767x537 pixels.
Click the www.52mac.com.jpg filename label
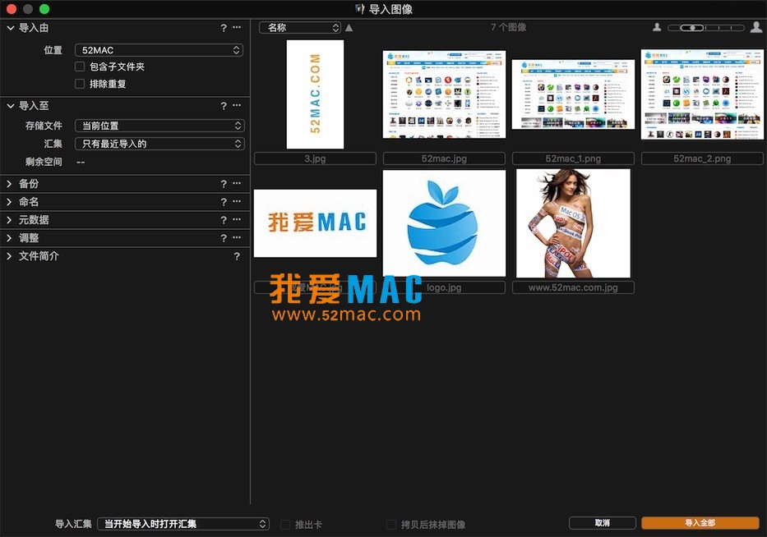pos(573,288)
